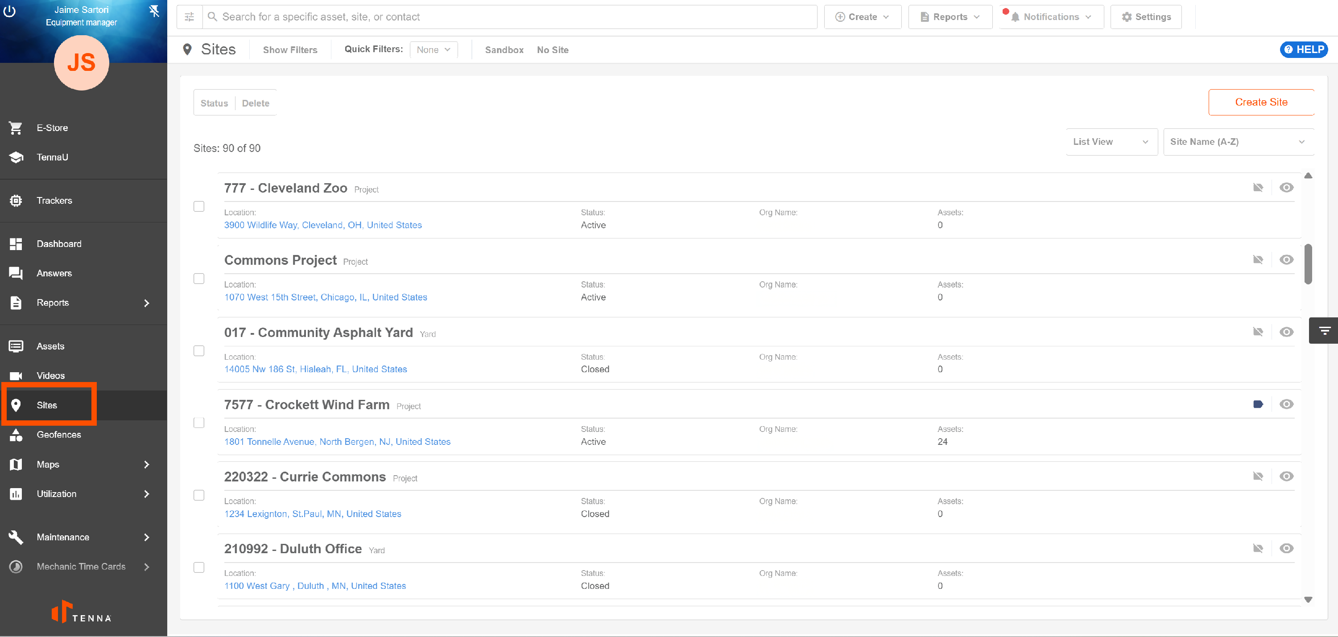
Task: Open the List View dropdown
Action: click(x=1111, y=142)
